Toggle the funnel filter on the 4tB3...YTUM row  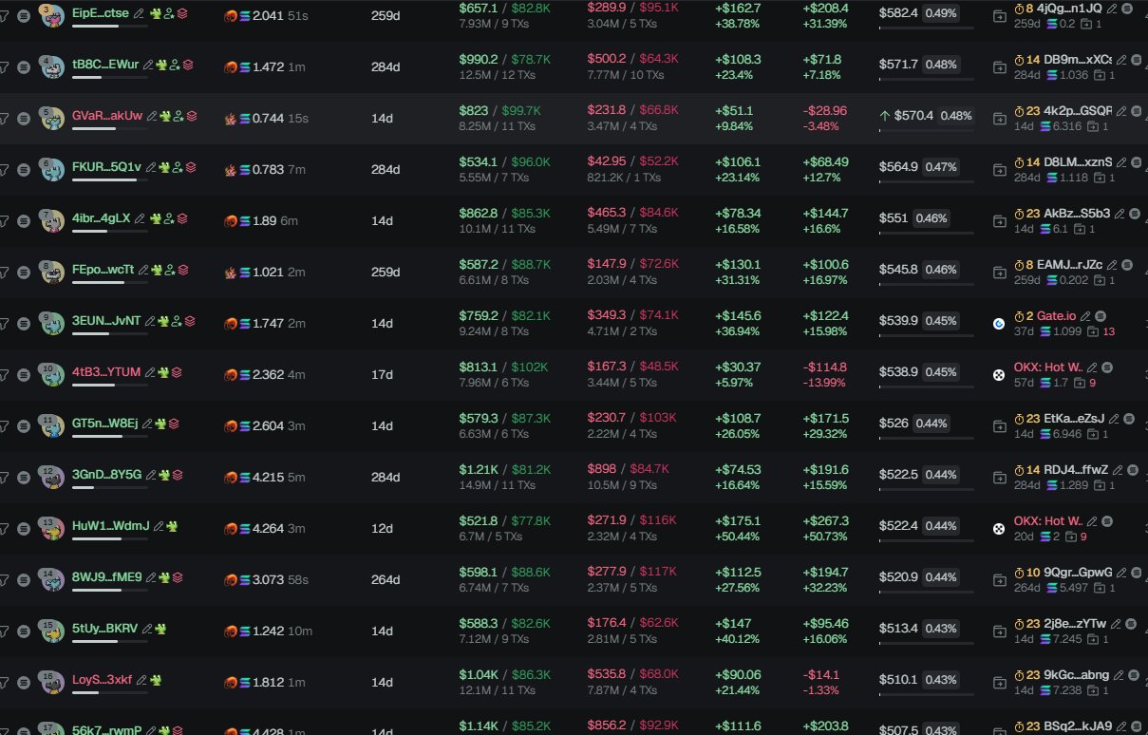tap(4, 374)
